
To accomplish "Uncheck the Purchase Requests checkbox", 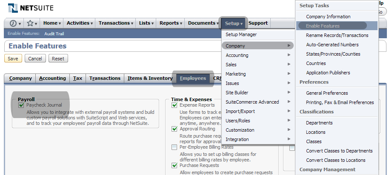I will click(x=175, y=165).
